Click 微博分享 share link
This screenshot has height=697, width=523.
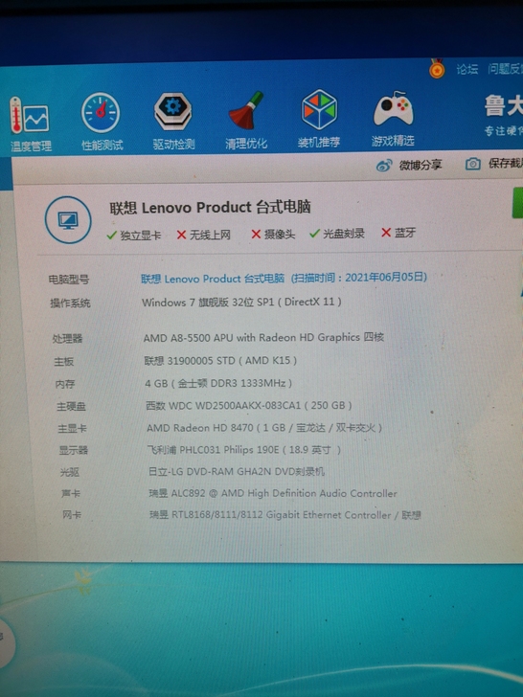click(421, 165)
